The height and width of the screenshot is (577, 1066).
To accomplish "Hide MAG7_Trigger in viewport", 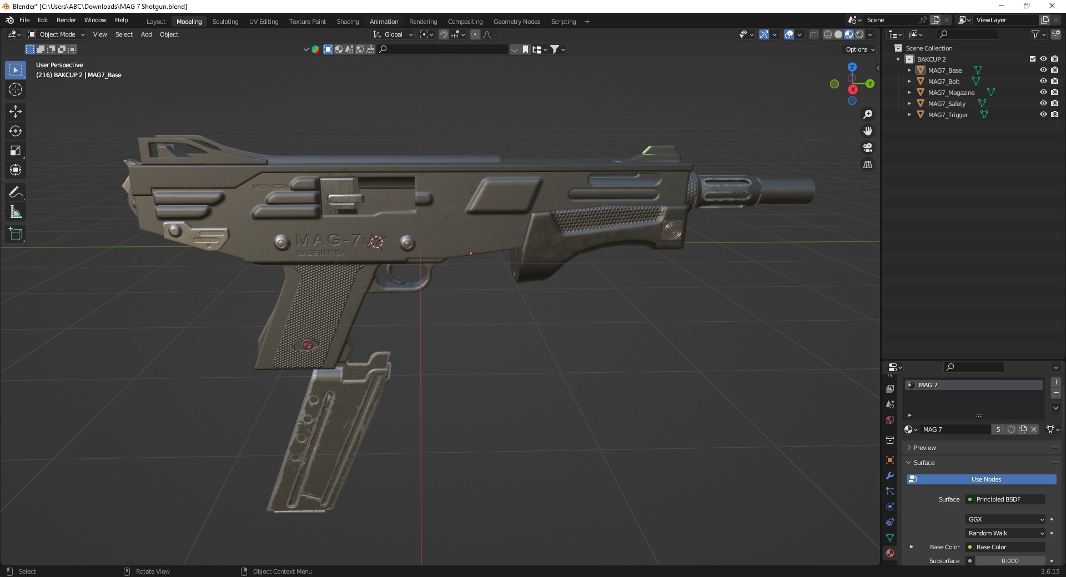I will click(1043, 114).
